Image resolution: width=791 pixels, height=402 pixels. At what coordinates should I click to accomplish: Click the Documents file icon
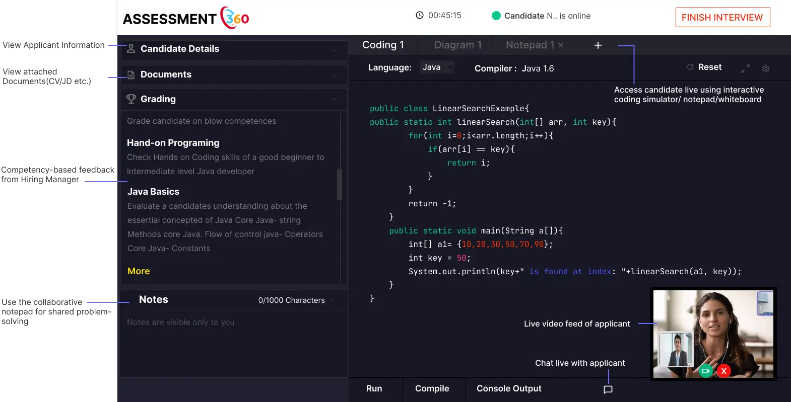coord(131,75)
